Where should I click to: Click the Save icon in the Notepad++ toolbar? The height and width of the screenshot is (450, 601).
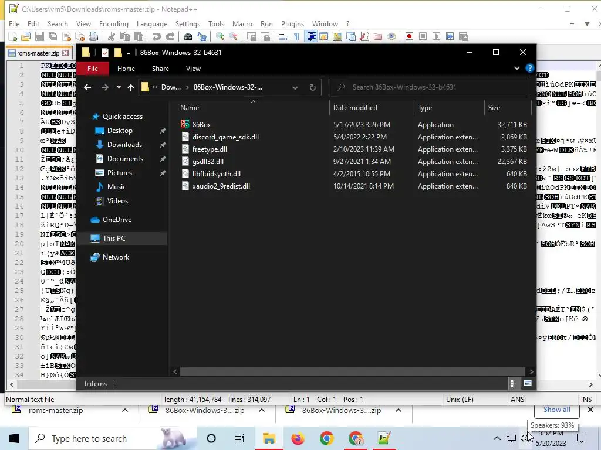tap(39, 36)
